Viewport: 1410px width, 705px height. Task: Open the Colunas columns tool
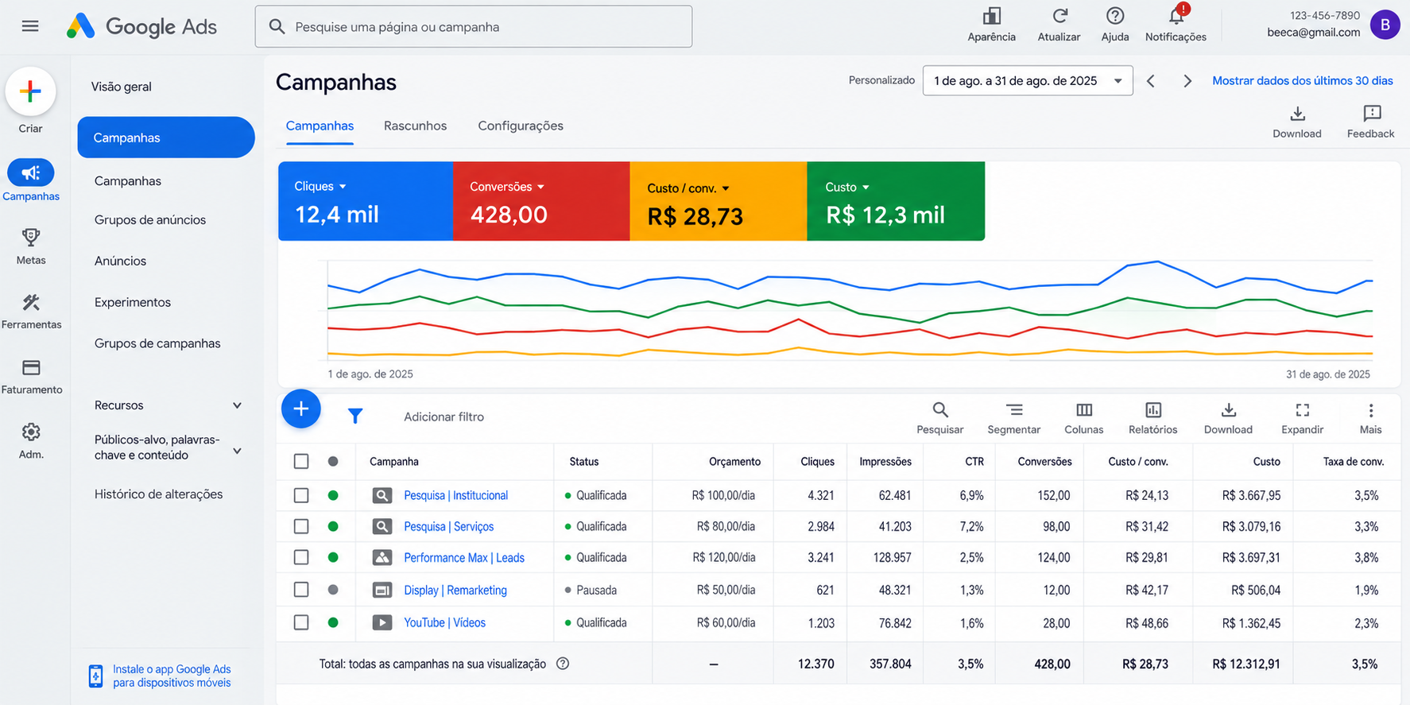[1084, 410]
